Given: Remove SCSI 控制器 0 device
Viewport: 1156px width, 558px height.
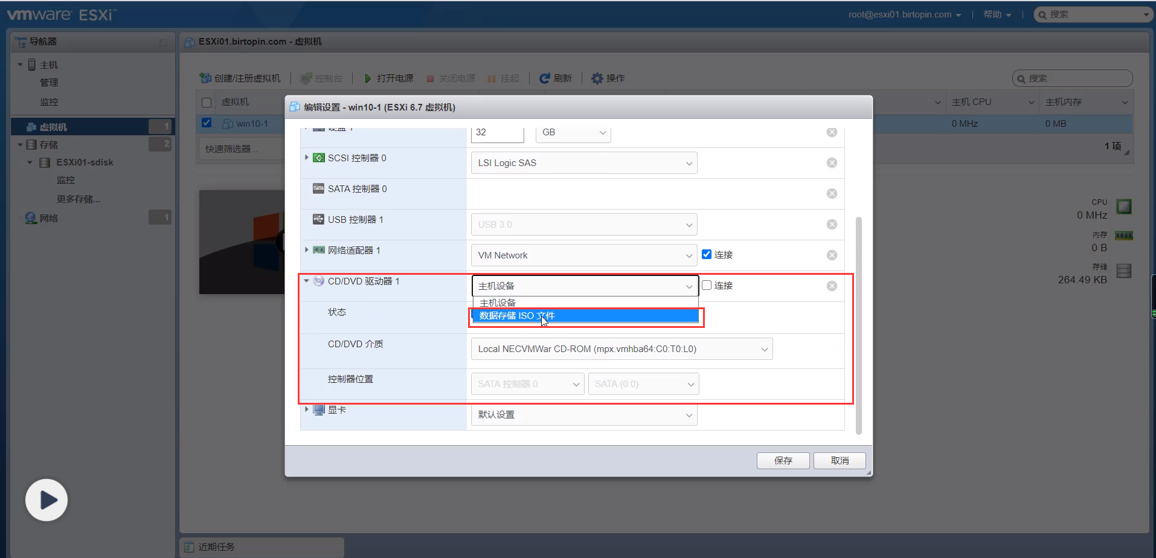Looking at the screenshot, I should pos(832,162).
